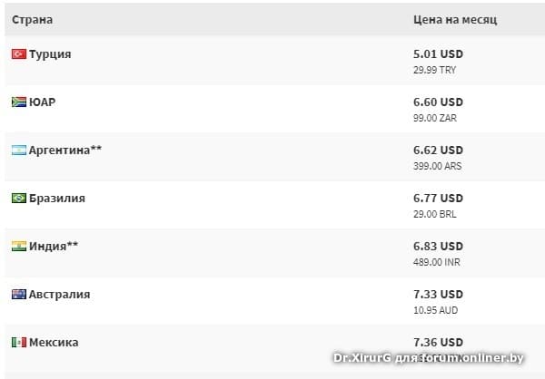Select the 99.00 ZAR local price
The width and height of the screenshot is (545, 379).
(435, 118)
